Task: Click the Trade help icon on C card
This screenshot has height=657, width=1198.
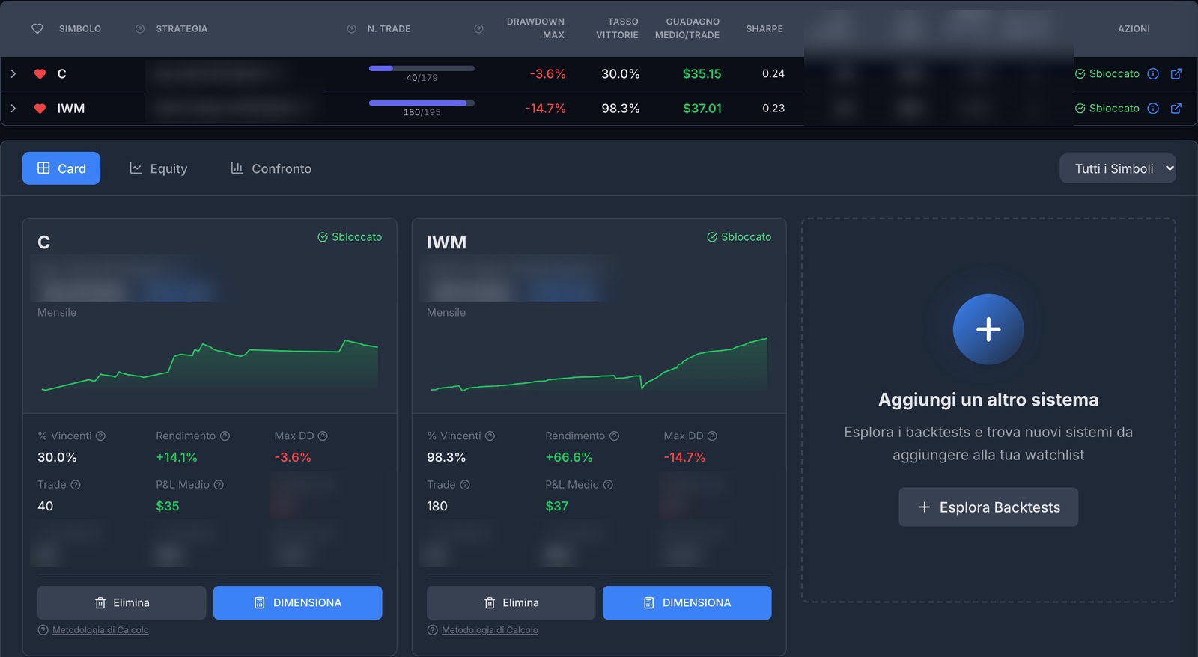Action: coord(76,485)
